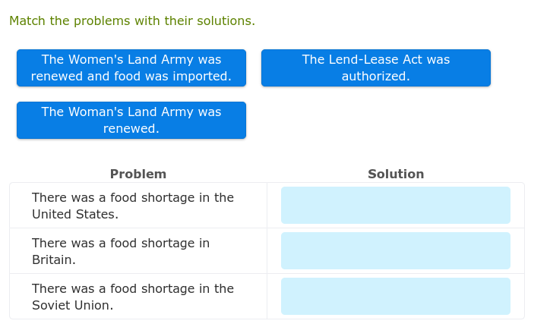
Task: Click the 'Lend-Lease Act was authorized' tile
Action: (x=376, y=68)
